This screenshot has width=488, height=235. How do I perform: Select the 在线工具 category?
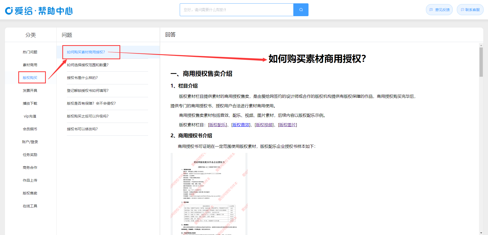tap(30, 206)
